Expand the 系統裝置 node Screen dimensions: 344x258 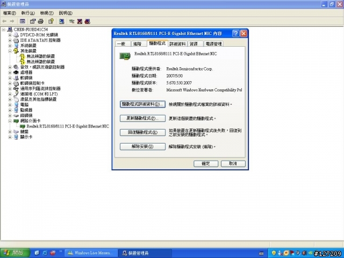click(10, 46)
